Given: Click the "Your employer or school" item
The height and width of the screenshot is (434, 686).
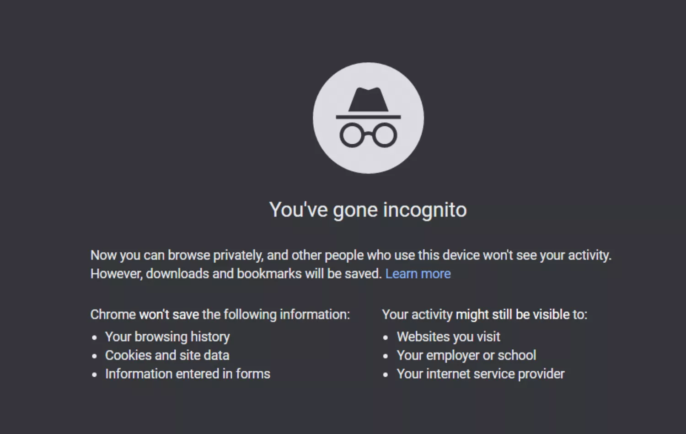Looking at the screenshot, I should [466, 355].
